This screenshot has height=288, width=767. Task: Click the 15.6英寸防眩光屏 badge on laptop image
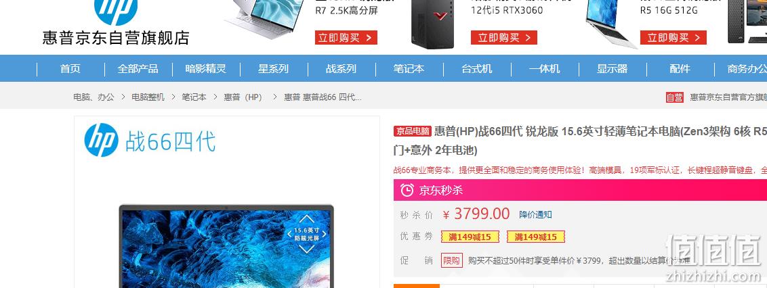pos(307,234)
